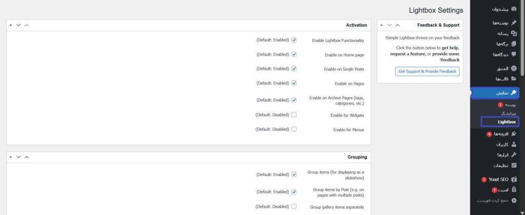Screen dimensions: 525x215
Task: Check the Enable for Menus checkbox
Action: coord(294,130)
